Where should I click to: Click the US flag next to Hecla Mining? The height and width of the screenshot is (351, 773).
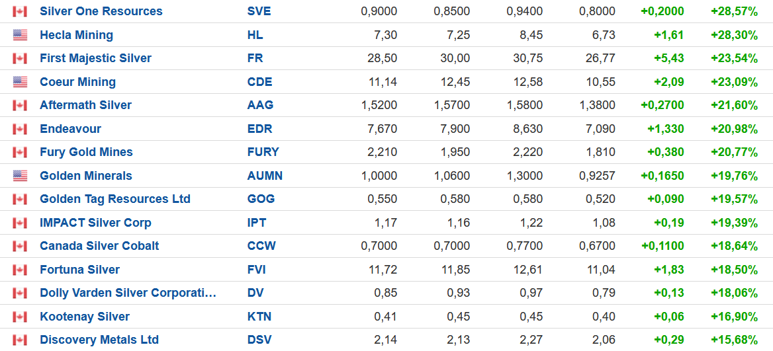pyautogui.click(x=20, y=35)
